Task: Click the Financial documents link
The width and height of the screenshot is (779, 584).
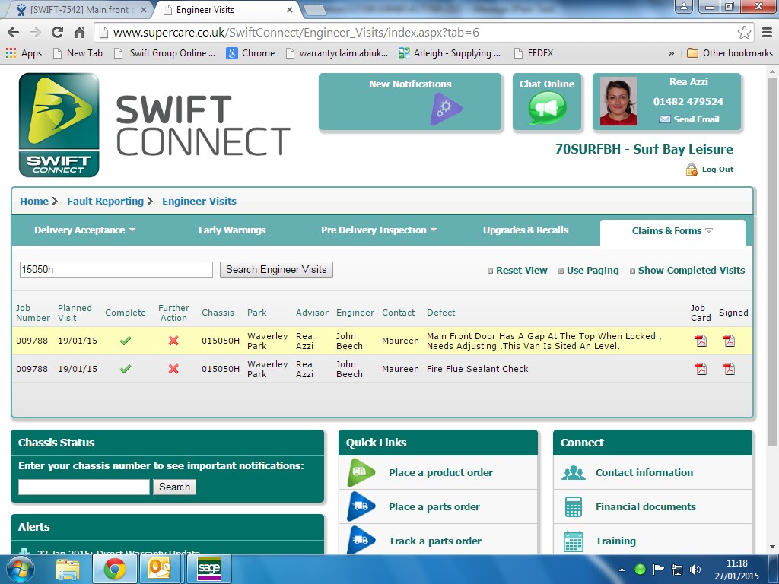Action: click(x=645, y=506)
